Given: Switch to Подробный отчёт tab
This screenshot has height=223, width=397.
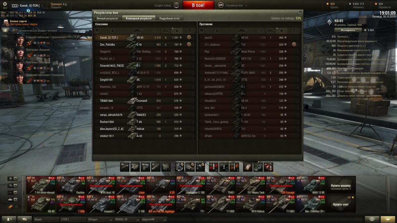Looking at the screenshot, I should tap(169, 19).
